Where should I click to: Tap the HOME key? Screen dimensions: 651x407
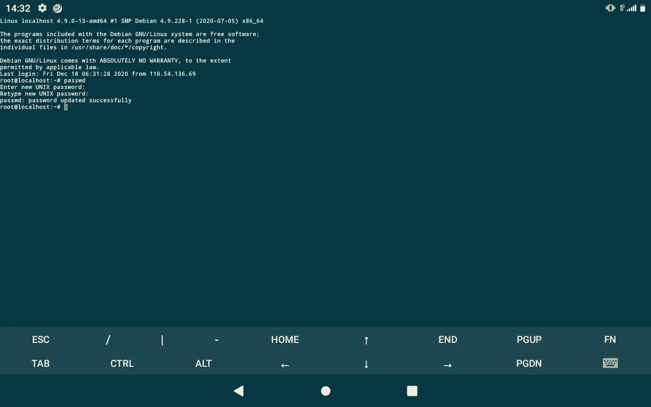pyautogui.click(x=285, y=339)
